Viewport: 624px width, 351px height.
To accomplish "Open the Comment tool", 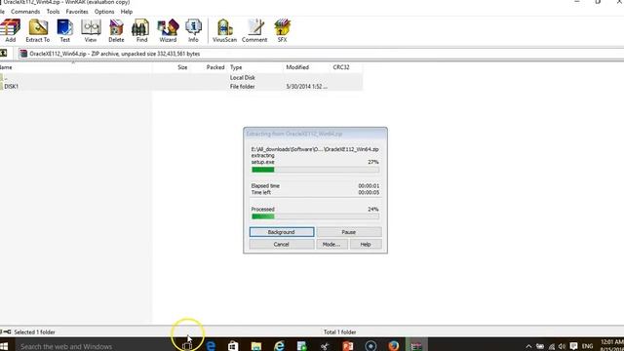I will tap(254, 30).
